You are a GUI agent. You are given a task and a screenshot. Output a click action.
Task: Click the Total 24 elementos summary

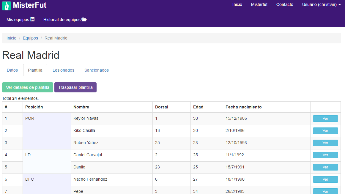coord(21,98)
